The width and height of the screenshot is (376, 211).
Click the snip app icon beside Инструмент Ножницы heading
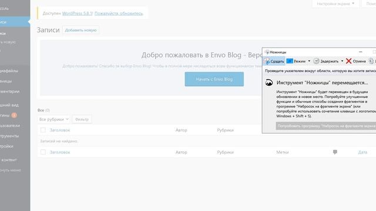click(269, 83)
